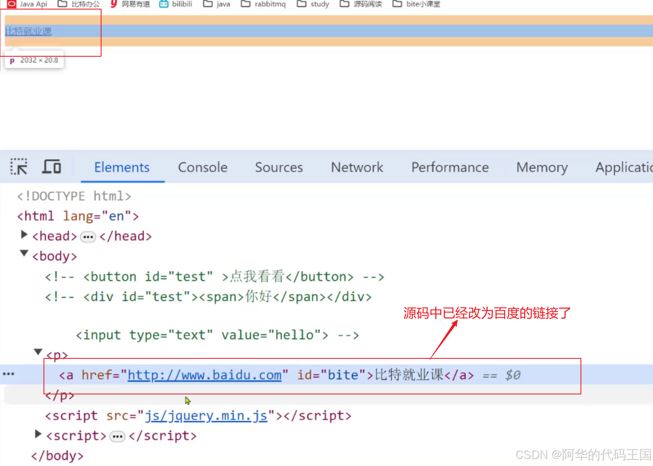The width and height of the screenshot is (653, 466).
Task: Click the closing </head> tag
Action: (126, 236)
